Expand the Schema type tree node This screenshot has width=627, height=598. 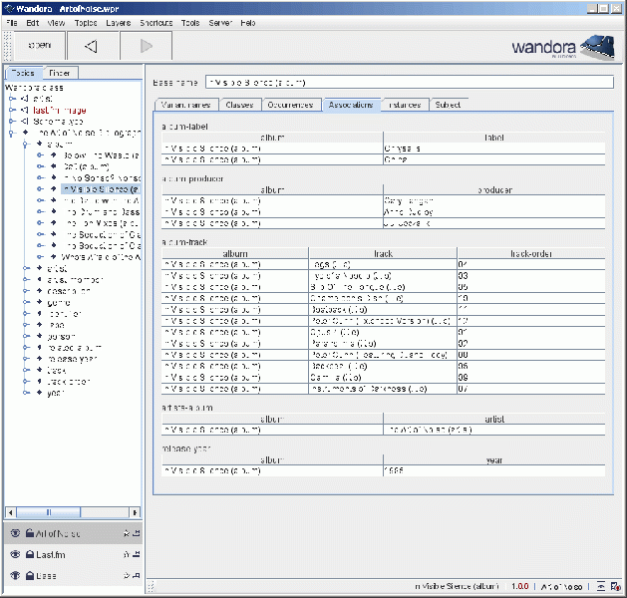click(12, 121)
